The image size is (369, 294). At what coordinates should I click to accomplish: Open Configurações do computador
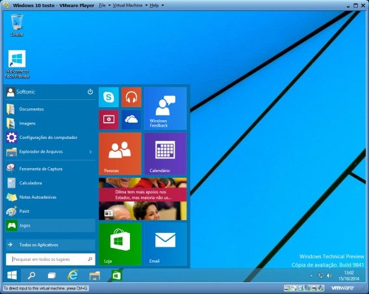[51, 137]
